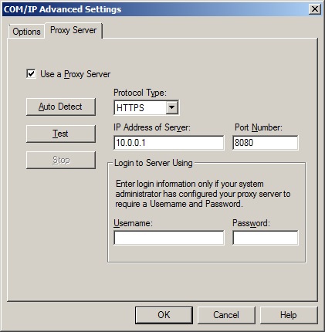Select the Proxy Server tab
325x332 pixels.
pos(73,30)
